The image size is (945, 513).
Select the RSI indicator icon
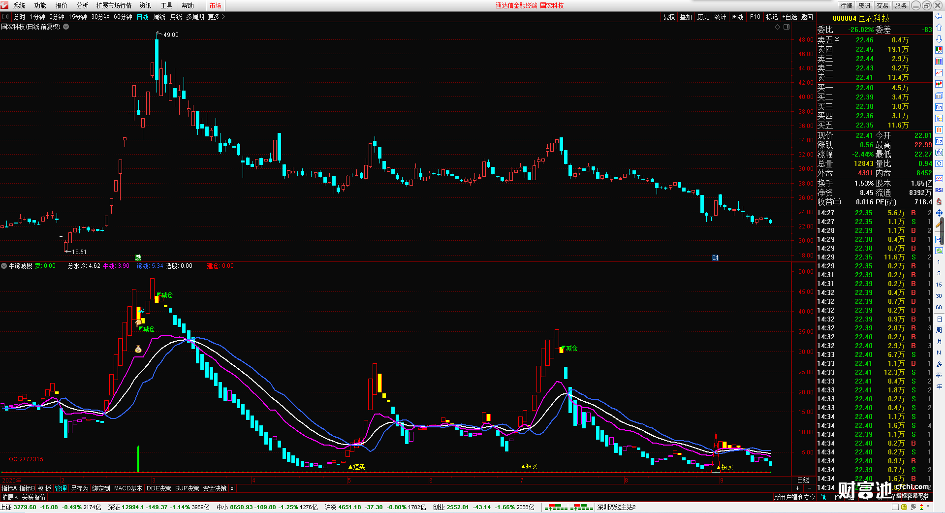939,190
